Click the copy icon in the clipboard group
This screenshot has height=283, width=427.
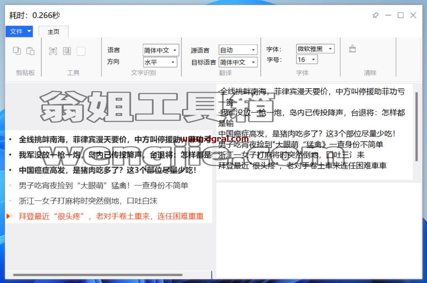tap(17, 50)
